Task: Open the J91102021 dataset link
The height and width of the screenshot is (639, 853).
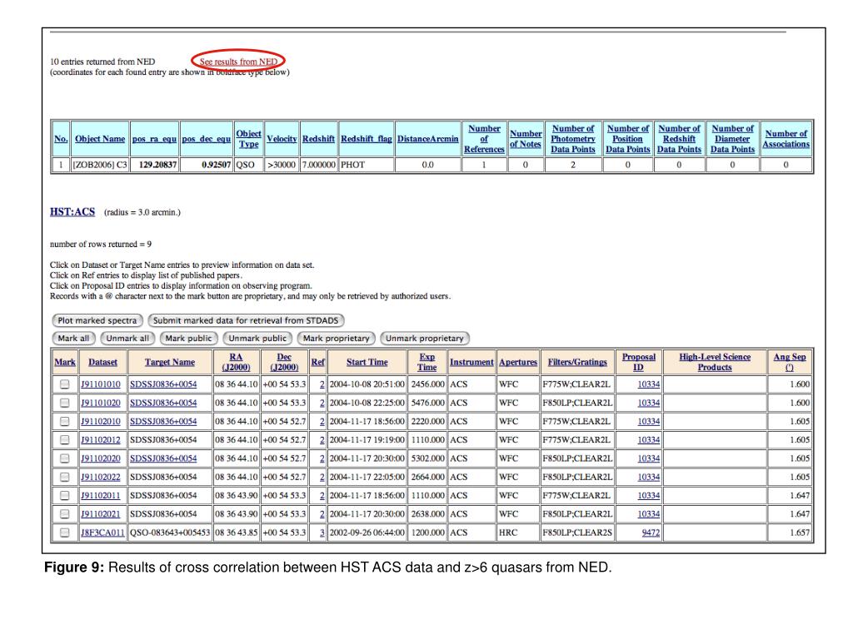Action: (x=101, y=514)
